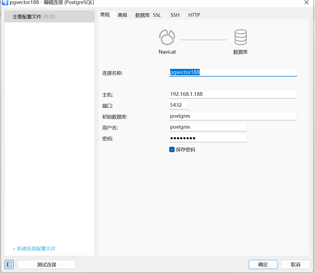315x273 pixels.
Task: Click the Navicat logo icon
Action: (167, 37)
